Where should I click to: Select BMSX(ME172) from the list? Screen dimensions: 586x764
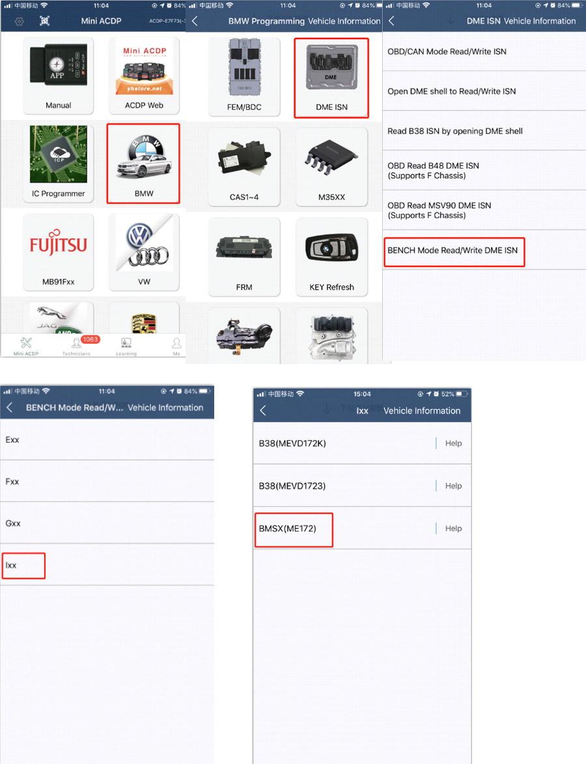[294, 529]
